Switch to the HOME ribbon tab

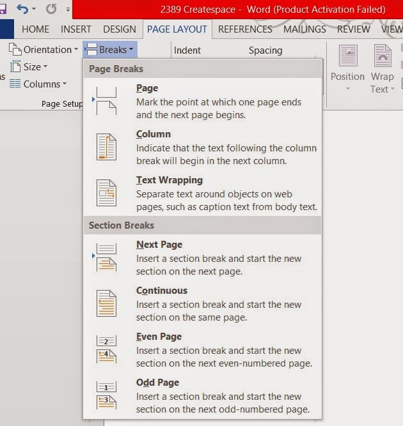point(35,29)
